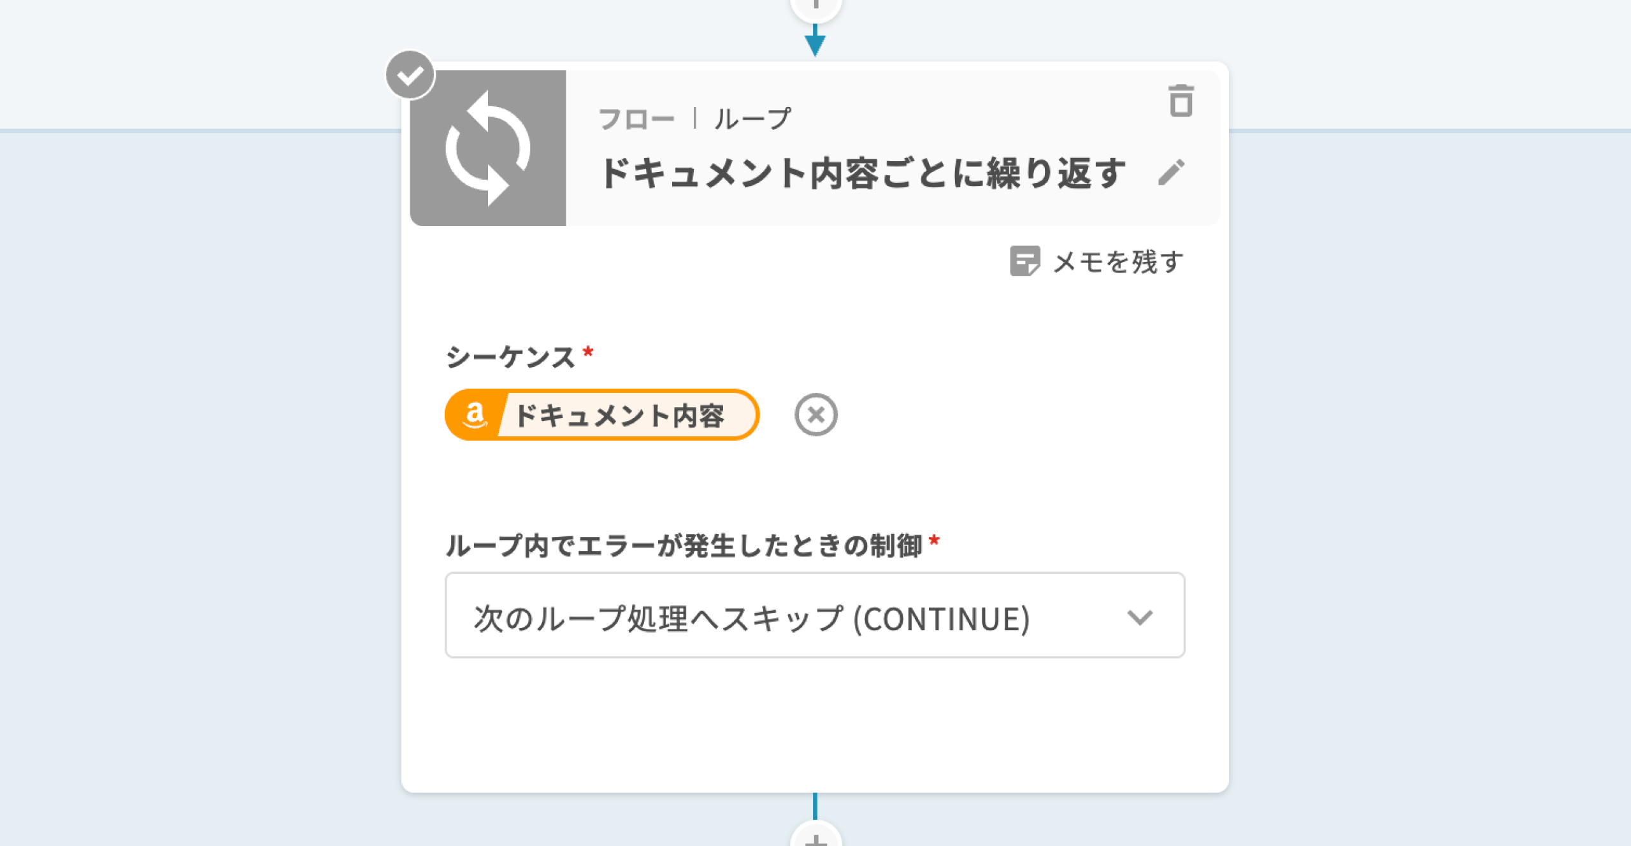1631x846 pixels.
Task: Click the gray checkmark badge on card
Action: click(x=410, y=75)
